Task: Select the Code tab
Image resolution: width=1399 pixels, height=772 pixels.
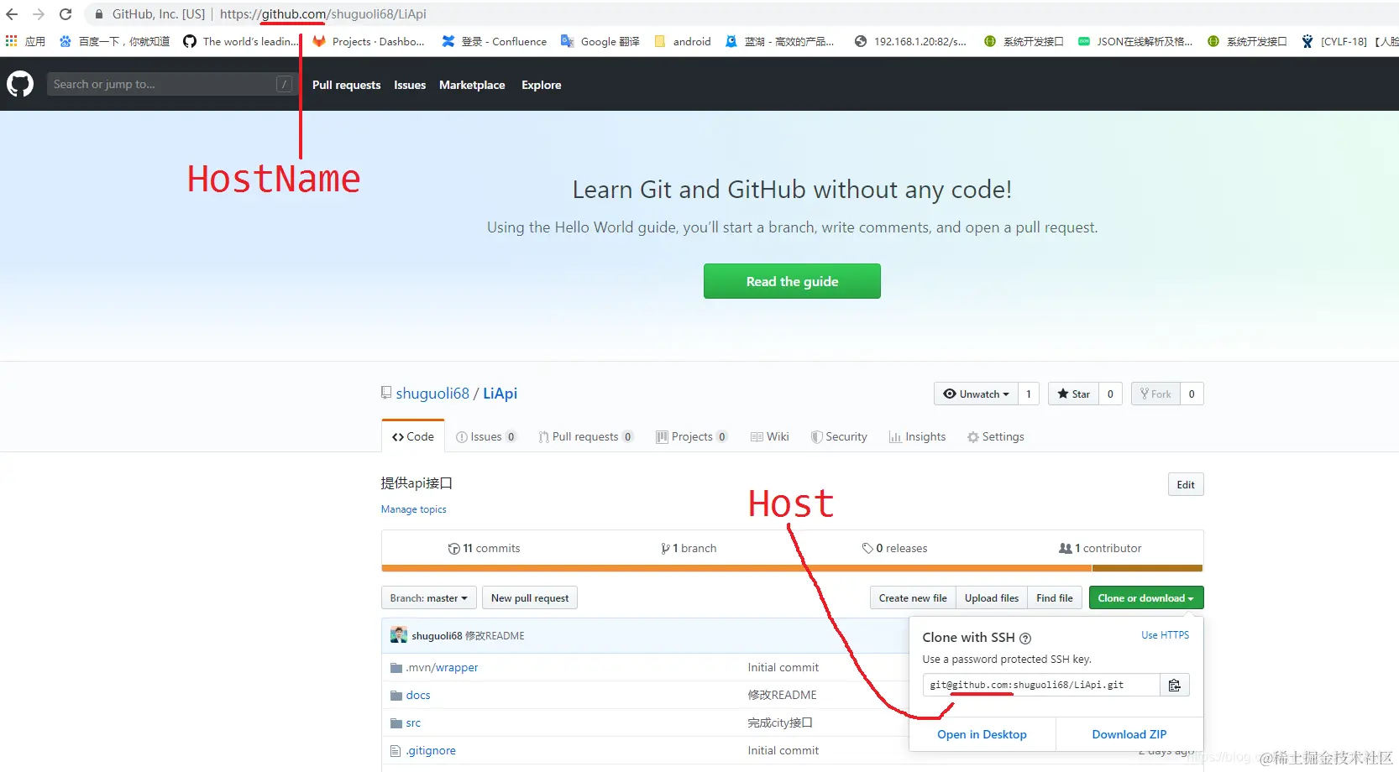Action: coord(413,436)
